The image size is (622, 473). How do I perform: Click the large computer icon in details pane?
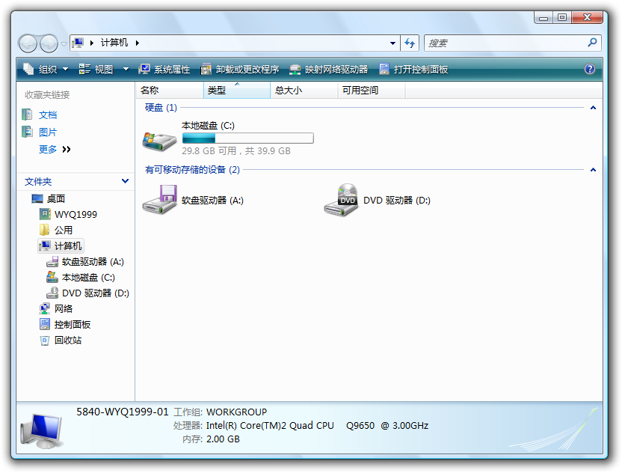[42, 430]
